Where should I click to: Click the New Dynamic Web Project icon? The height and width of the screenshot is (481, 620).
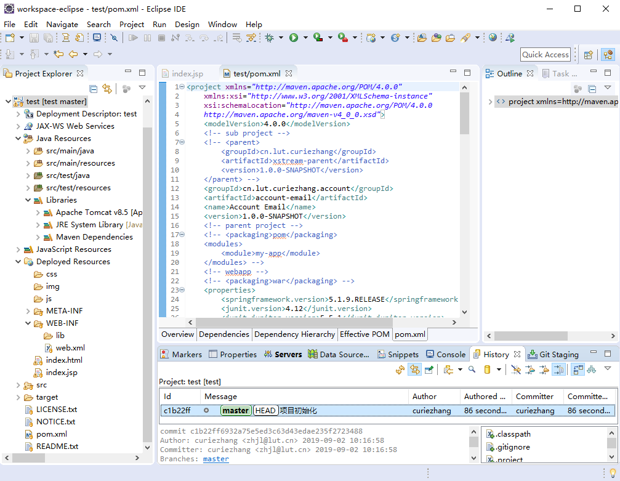click(371, 38)
